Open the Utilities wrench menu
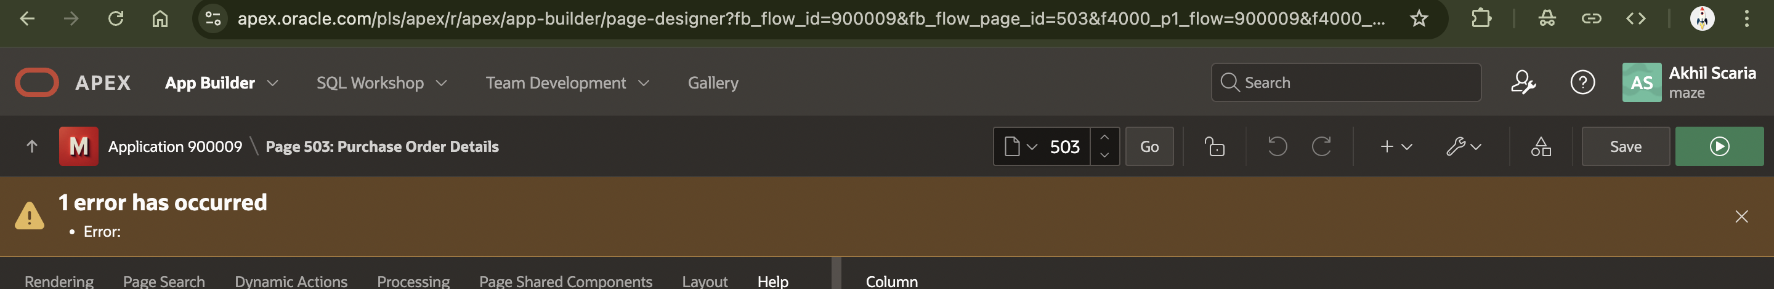The height and width of the screenshot is (289, 1774). (x=1464, y=146)
